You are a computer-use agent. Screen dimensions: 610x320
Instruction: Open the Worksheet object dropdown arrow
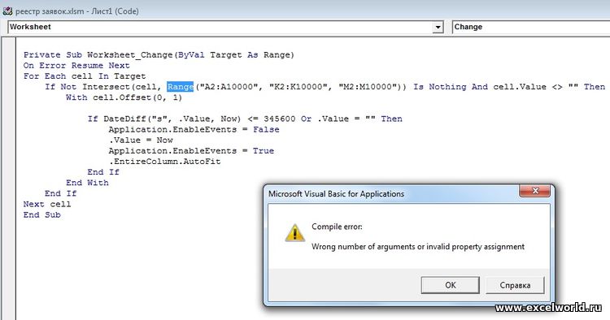coord(438,27)
